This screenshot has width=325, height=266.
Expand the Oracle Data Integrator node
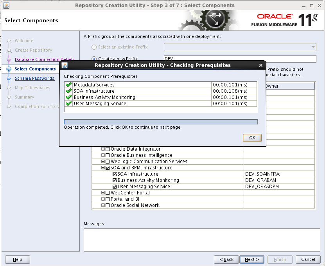(103, 149)
